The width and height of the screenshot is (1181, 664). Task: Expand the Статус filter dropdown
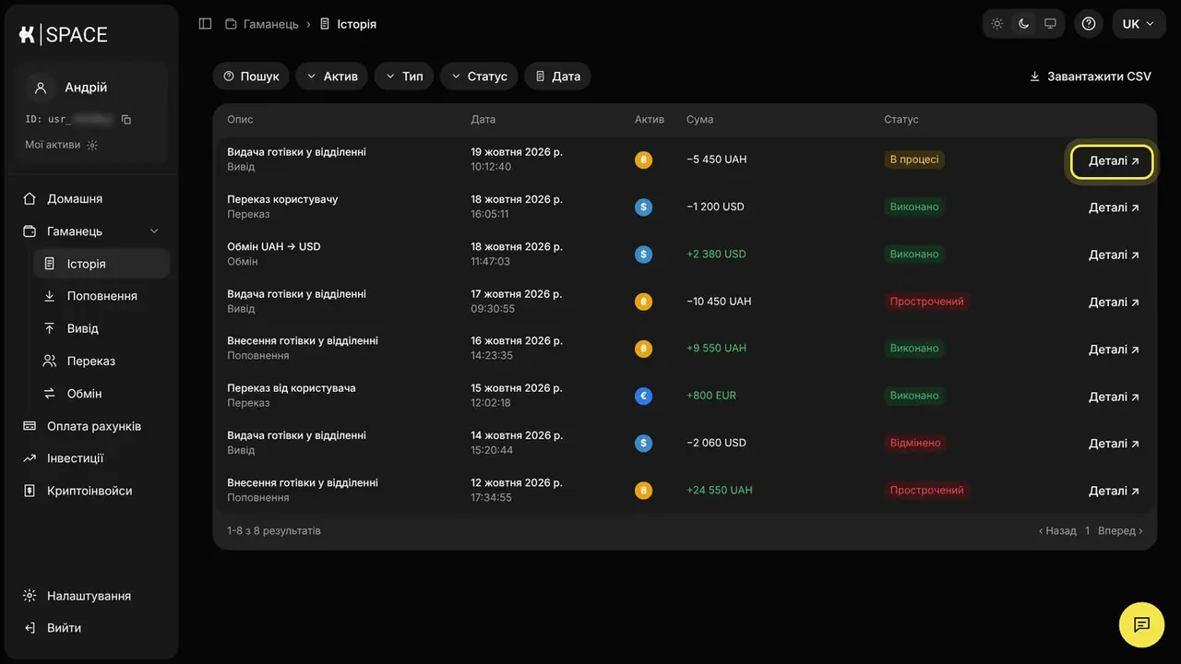(x=479, y=77)
